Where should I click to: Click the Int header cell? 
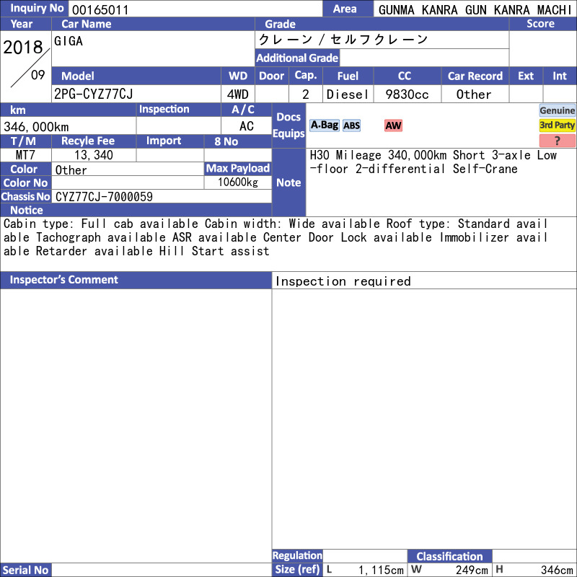(560, 76)
